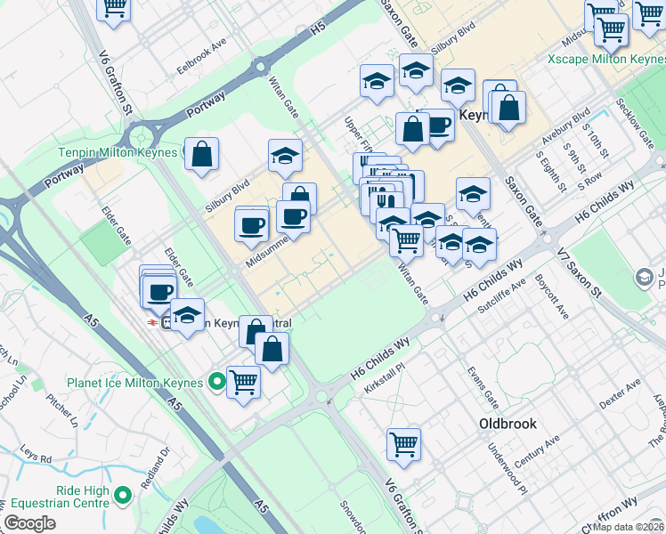666x534 pixels.
Task: Click the Boycott Ave street label
Action: pos(551,296)
